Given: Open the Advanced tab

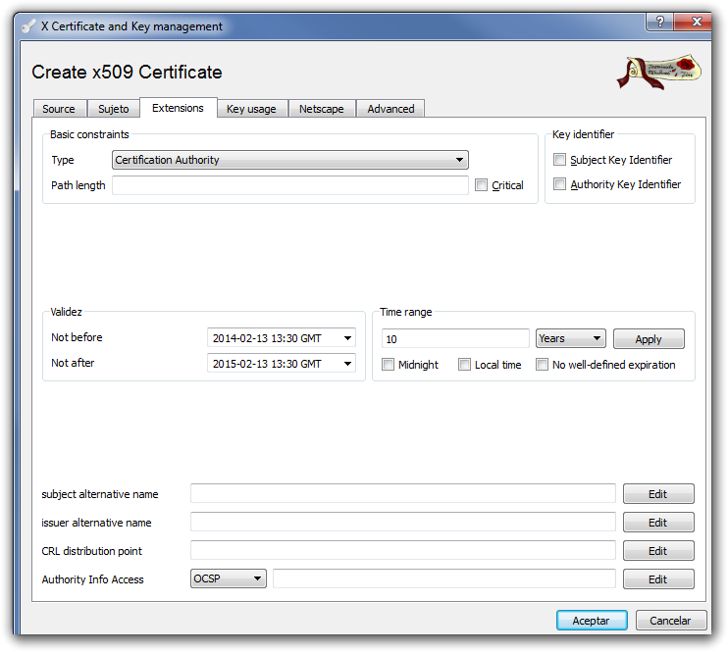Looking at the screenshot, I should [390, 109].
